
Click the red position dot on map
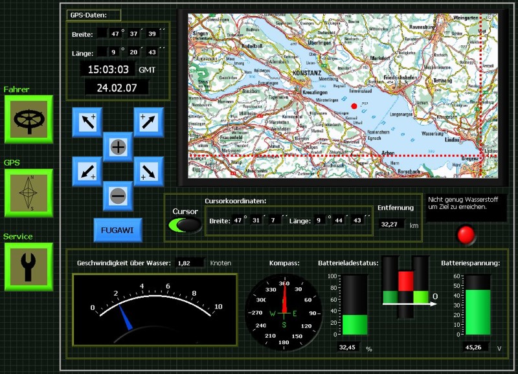coord(354,105)
